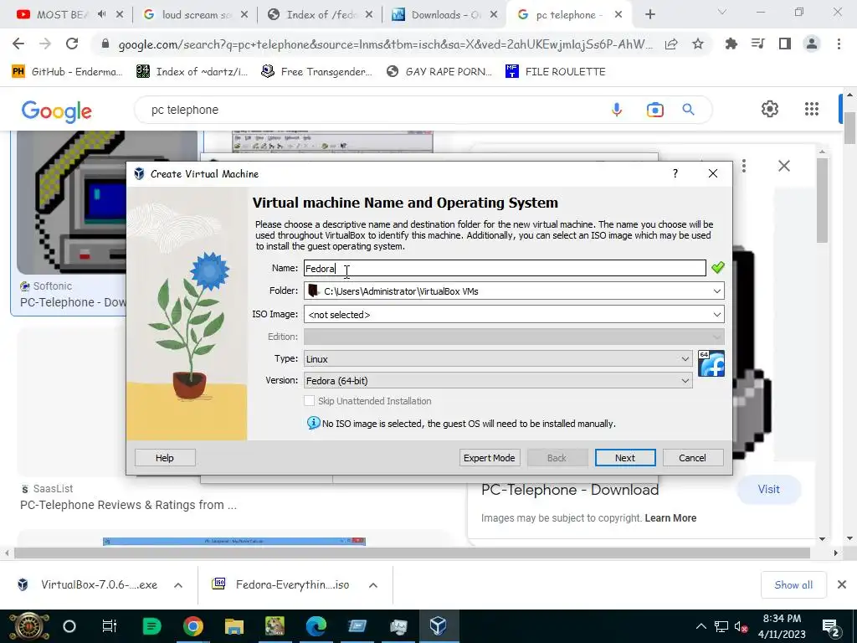
Task: Open Expert Mode in the VM wizard
Action: coord(489,458)
